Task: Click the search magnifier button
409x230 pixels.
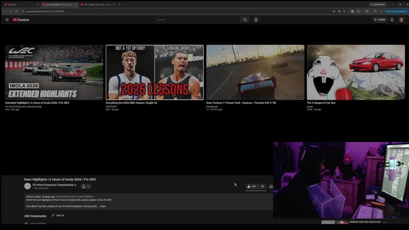Action: coord(245,20)
